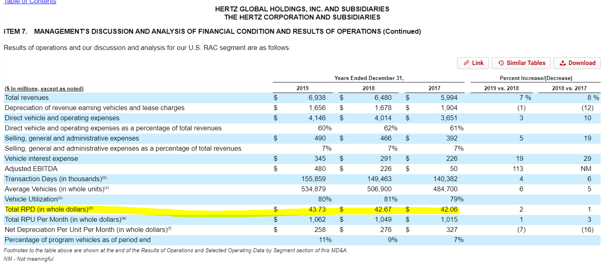Select Adjusted EBITDA percent change 113
Image resolution: width=601 pixels, height=264 pixels.
(x=518, y=169)
